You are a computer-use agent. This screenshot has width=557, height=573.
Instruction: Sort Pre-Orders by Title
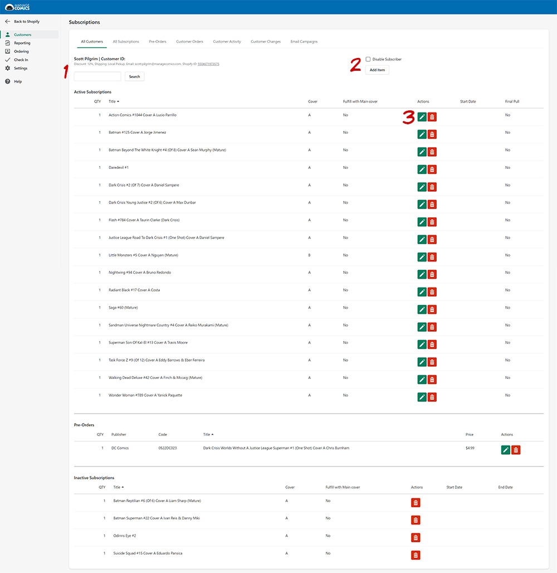tap(208, 435)
